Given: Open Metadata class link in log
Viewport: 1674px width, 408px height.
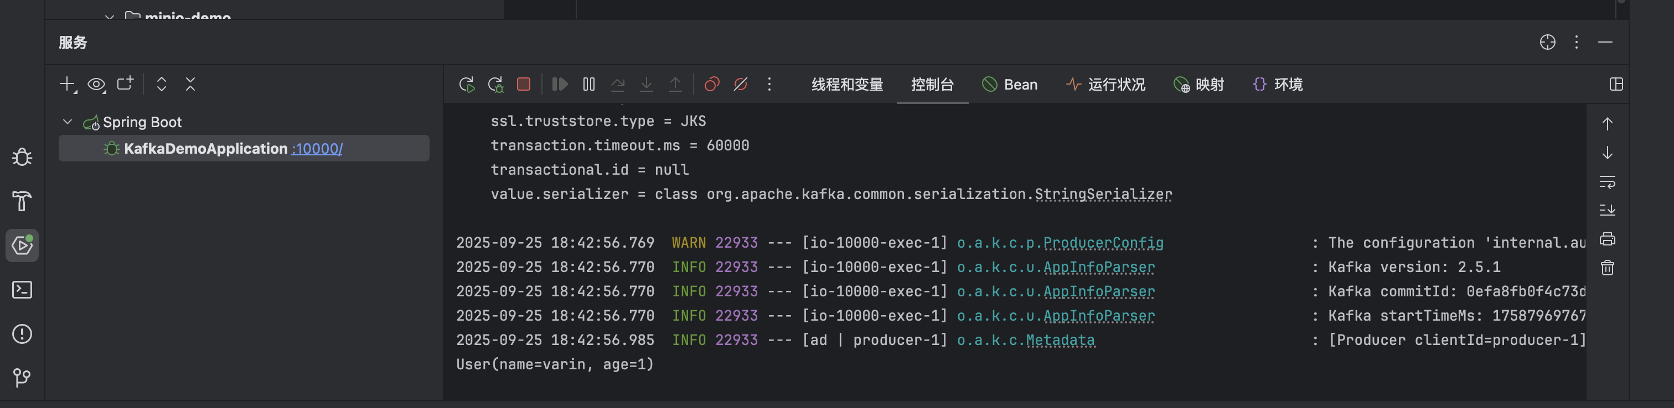Looking at the screenshot, I should point(1061,340).
